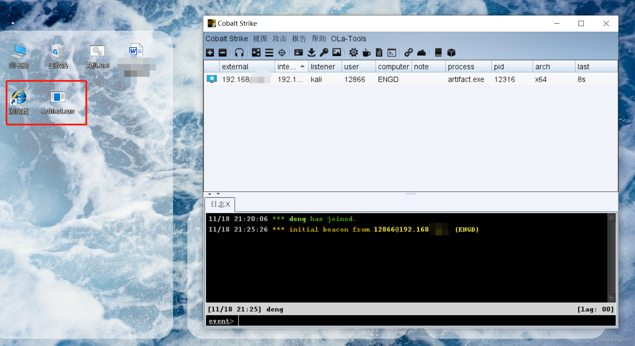
Task: Select the 日志X tab
Action: tap(220, 204)
